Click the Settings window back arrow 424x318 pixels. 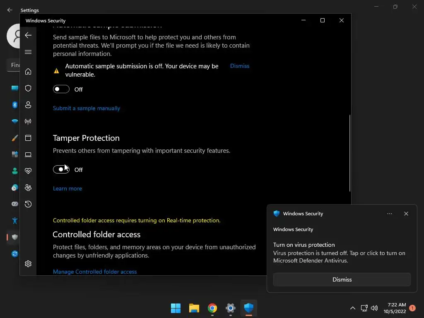(x=10, y=10)
